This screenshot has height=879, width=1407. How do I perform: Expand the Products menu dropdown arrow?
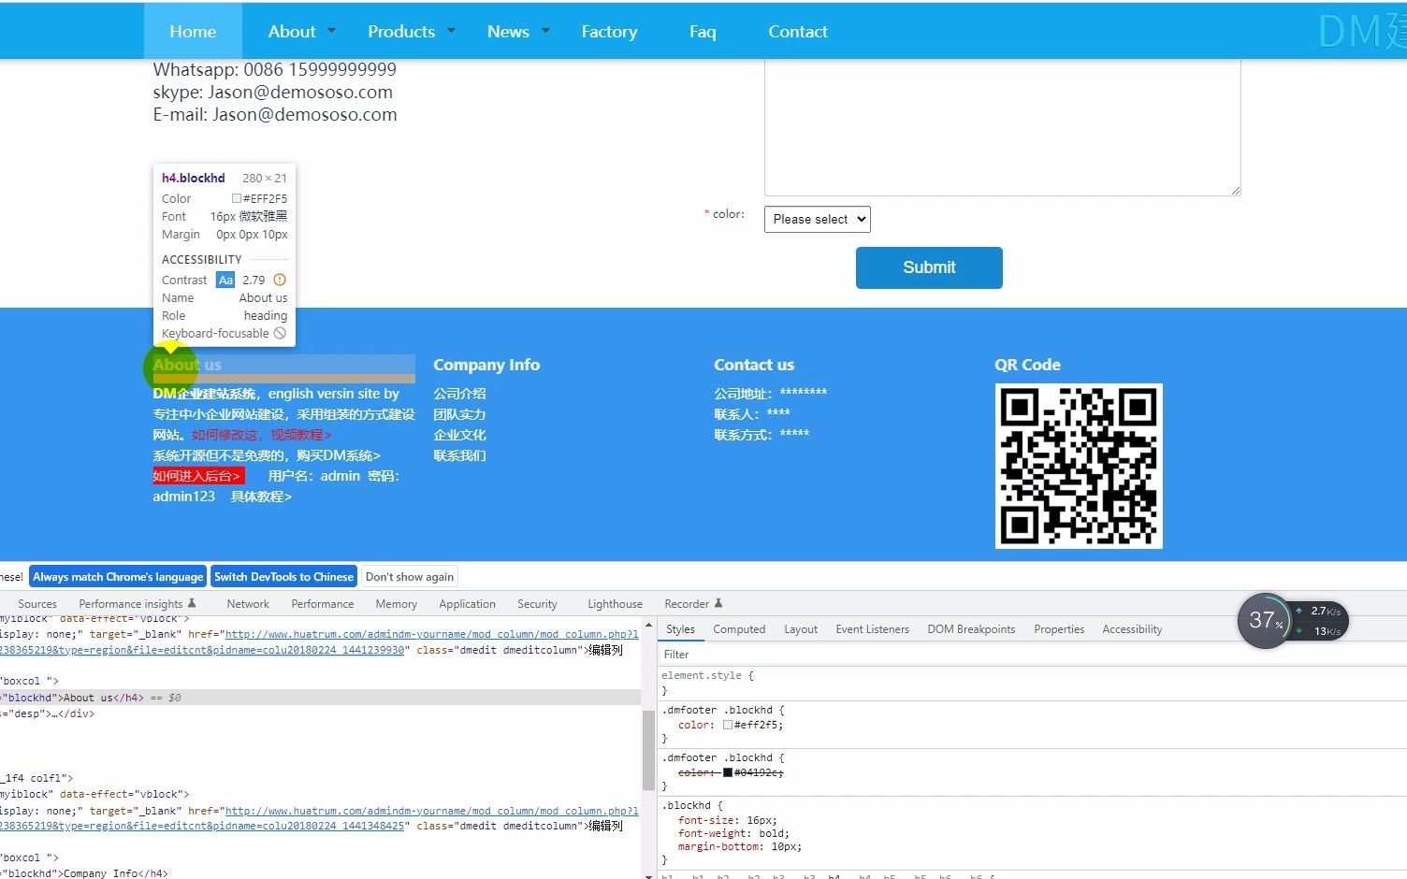pyautogui.click(x=451, y=31)
